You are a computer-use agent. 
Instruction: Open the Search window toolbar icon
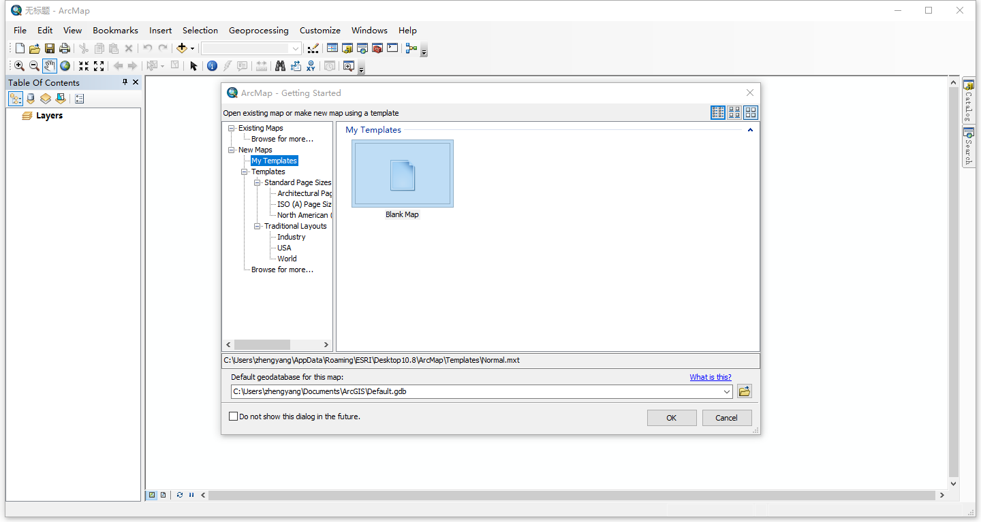click(x=362, y=48)
